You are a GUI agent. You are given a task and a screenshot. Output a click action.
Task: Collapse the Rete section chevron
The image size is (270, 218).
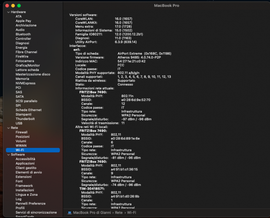click(8, 128)
